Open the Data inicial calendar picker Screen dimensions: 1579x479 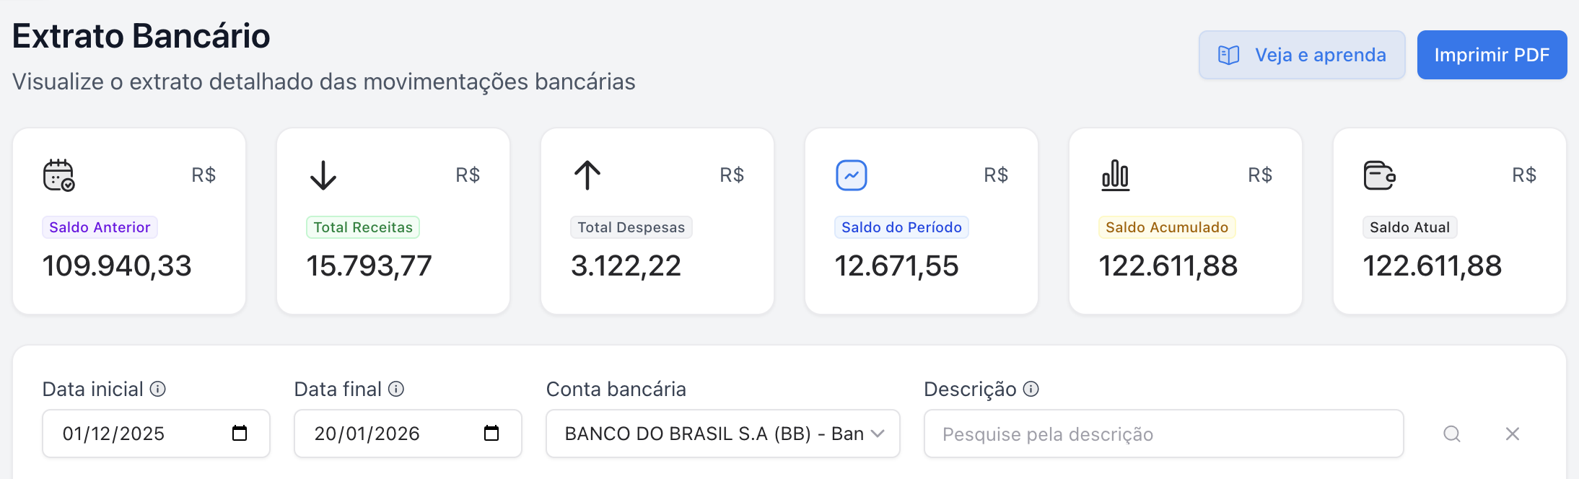pyautogui.click(x=240, y=434)
